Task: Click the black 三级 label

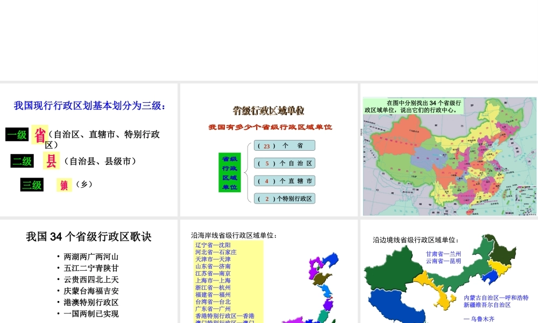Action: [x=32, y=185]
